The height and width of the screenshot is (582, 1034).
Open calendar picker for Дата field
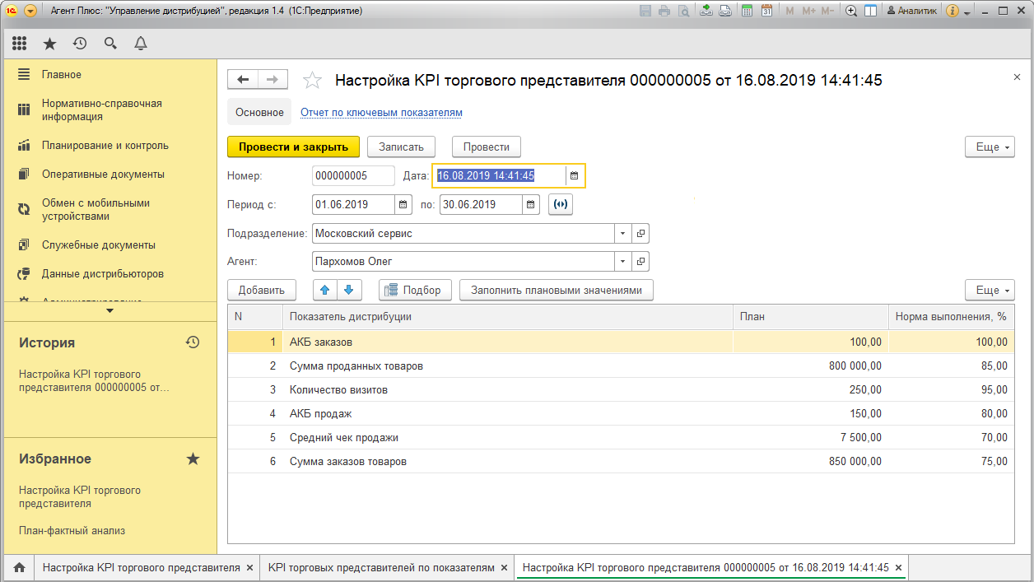575,175
